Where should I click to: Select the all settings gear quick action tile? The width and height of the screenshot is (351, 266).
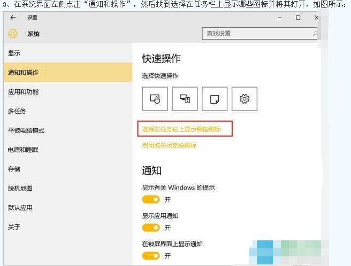click(x=245, y=99)
